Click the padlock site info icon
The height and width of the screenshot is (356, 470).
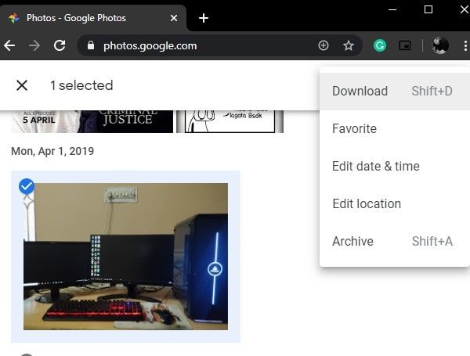[91, 45]
